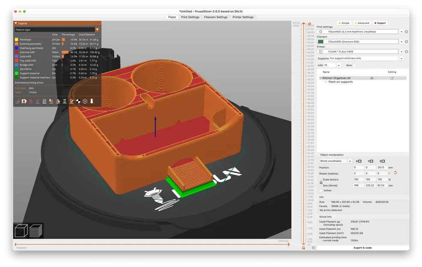The width and height of the screenshot is (422, 267).
Task: Open the Print Settings tab
Action: click(190, 17)
